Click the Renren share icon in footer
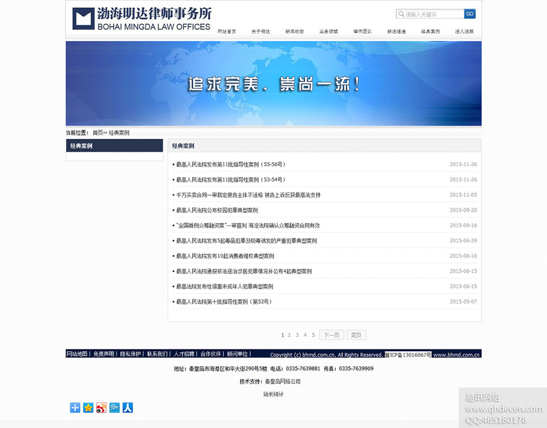 [x=128, y=408]
